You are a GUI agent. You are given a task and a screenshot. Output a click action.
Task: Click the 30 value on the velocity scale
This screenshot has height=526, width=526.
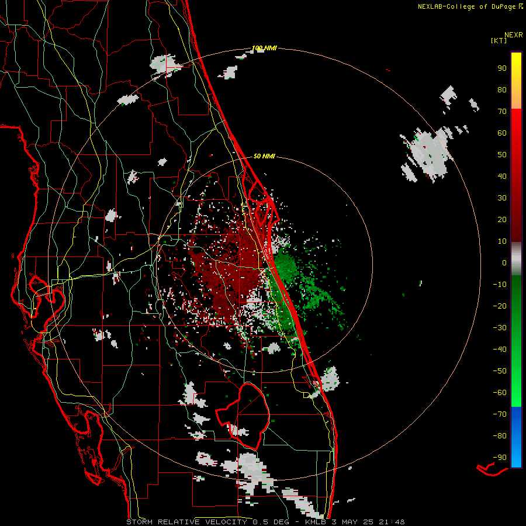pos(502,198)
